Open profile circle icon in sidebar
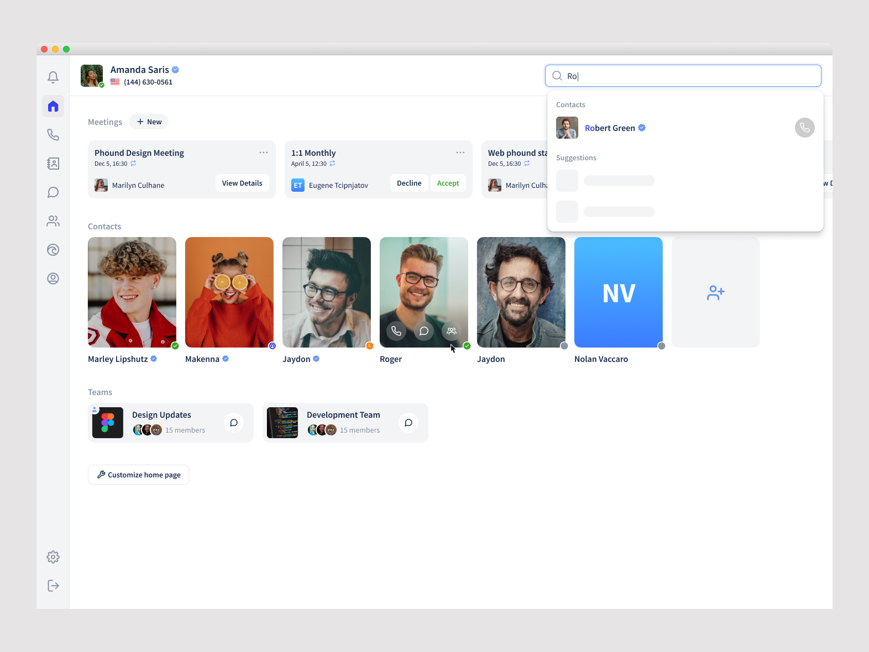This screenshot has height=652, width=869. (x=53, y=278)
